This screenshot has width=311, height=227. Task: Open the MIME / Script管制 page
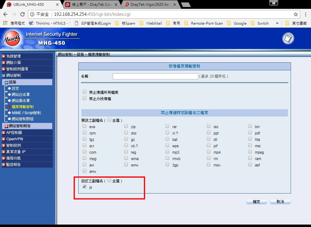26,113
